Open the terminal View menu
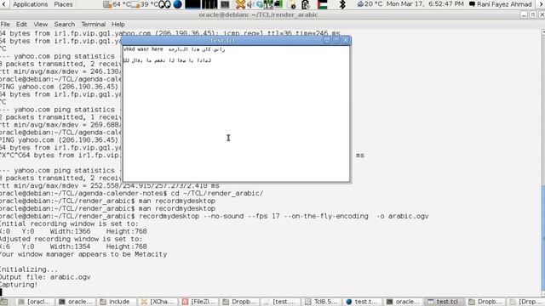This screenshot has height=306, width=545. click(41, 25)
